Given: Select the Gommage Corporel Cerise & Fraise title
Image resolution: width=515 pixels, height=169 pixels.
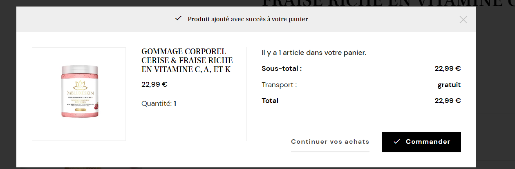Looking at the screenshot, I should coord(187,61).
